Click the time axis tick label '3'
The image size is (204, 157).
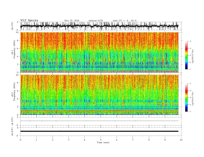(69, 140)
